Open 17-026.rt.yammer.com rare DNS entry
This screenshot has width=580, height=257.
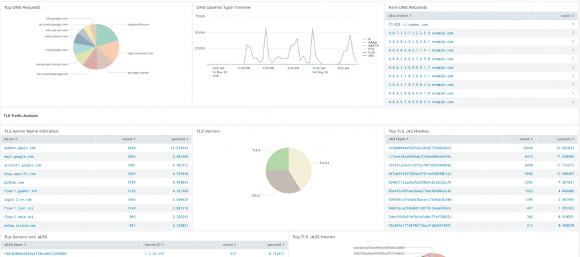click(408, 24)
